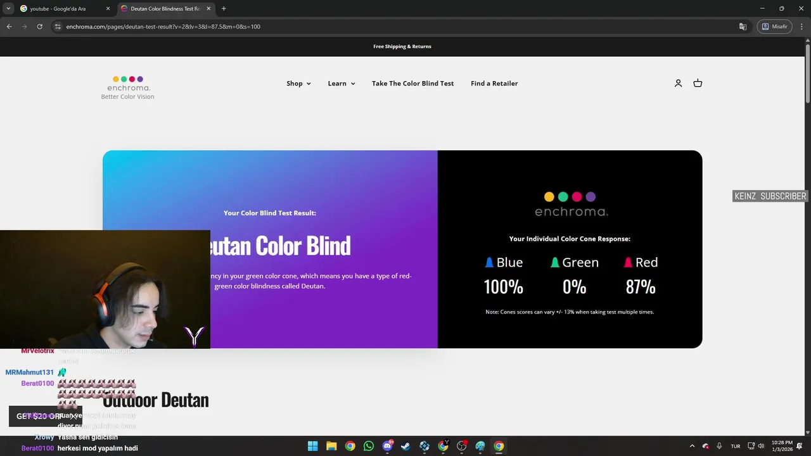Viewport: 811px width, 456px height.
Task: Open the notifications bell icon
Action: click(800, 446)
